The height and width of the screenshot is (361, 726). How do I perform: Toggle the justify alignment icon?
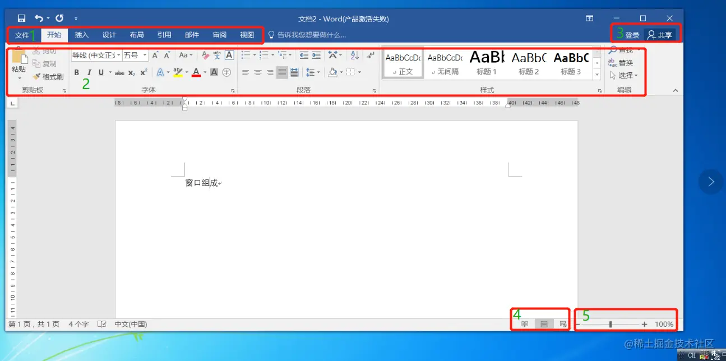click(282, 72)
